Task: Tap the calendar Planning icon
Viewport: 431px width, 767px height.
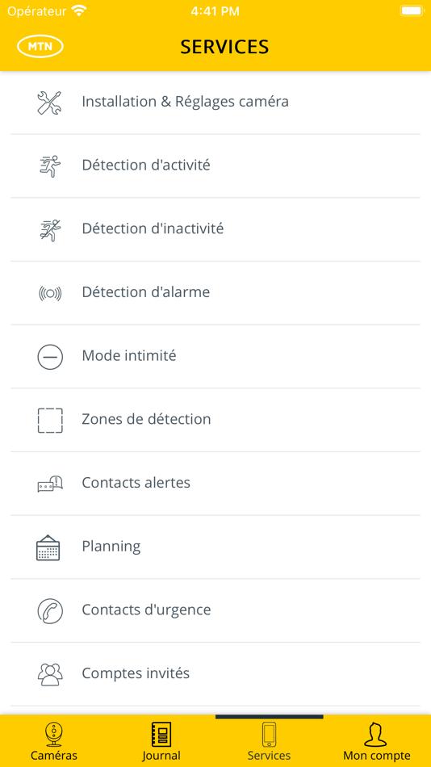Action: coord(48,547)
